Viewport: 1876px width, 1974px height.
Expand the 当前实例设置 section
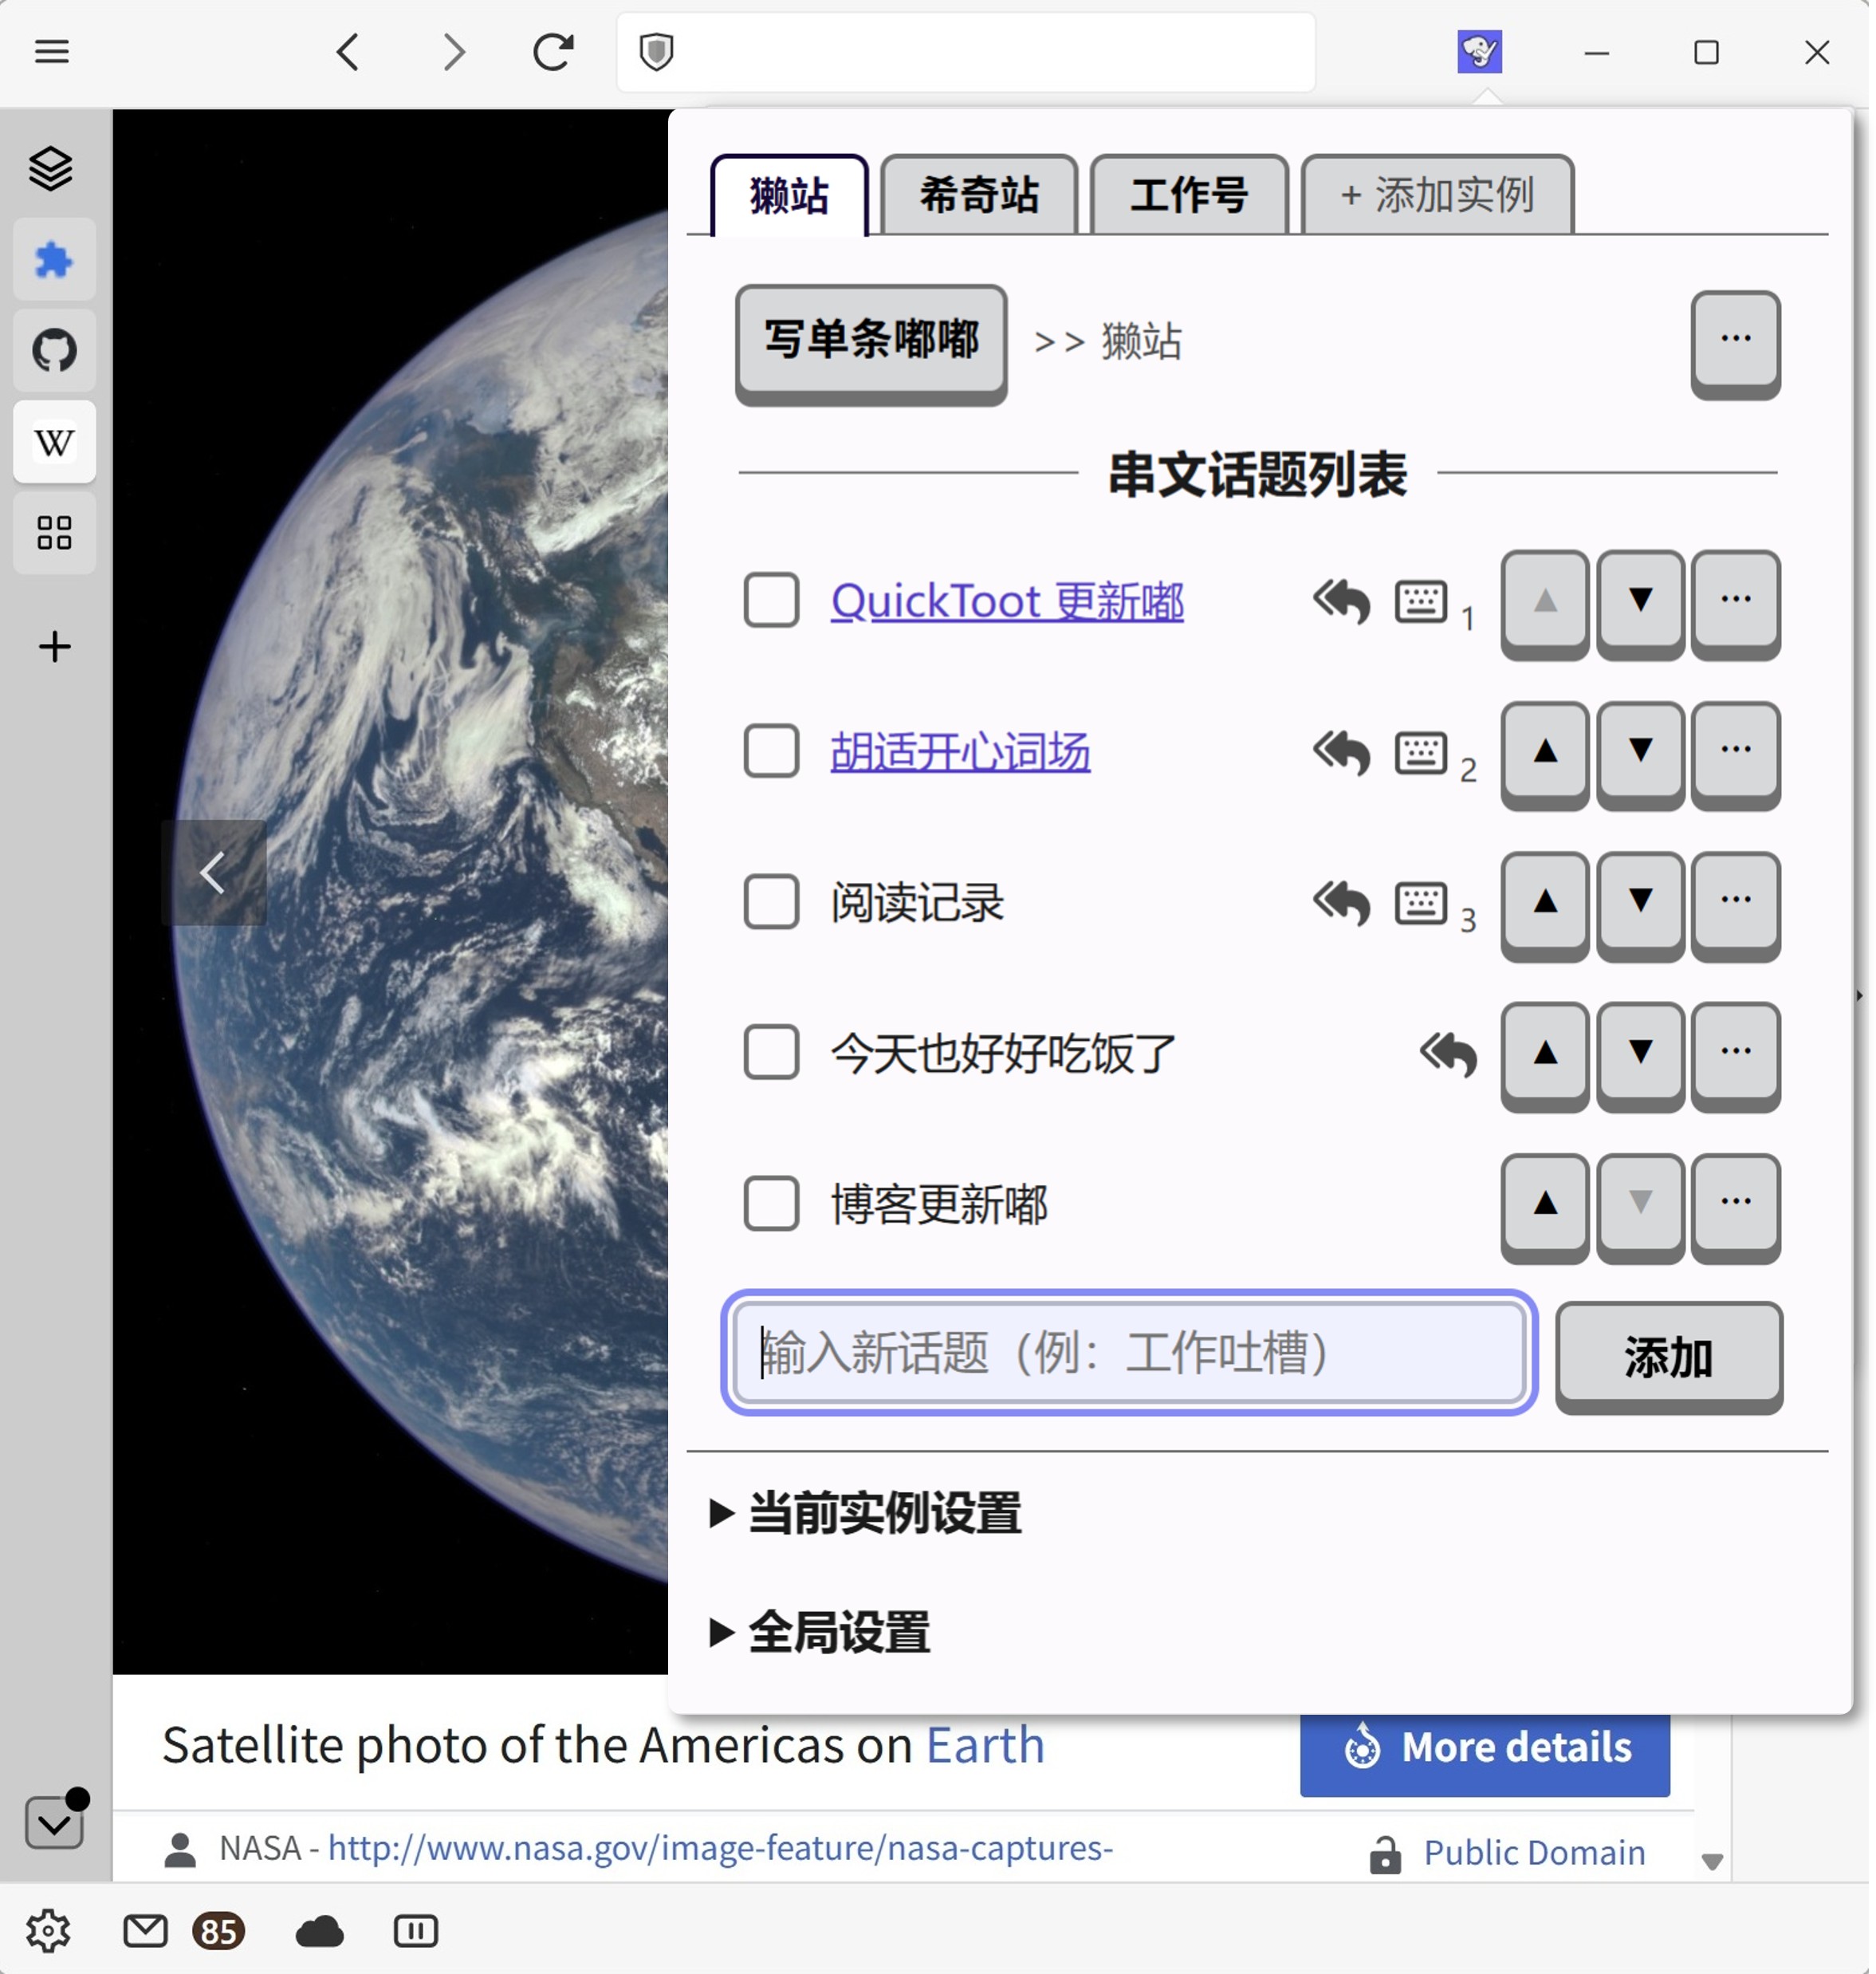coord(866,1515)
